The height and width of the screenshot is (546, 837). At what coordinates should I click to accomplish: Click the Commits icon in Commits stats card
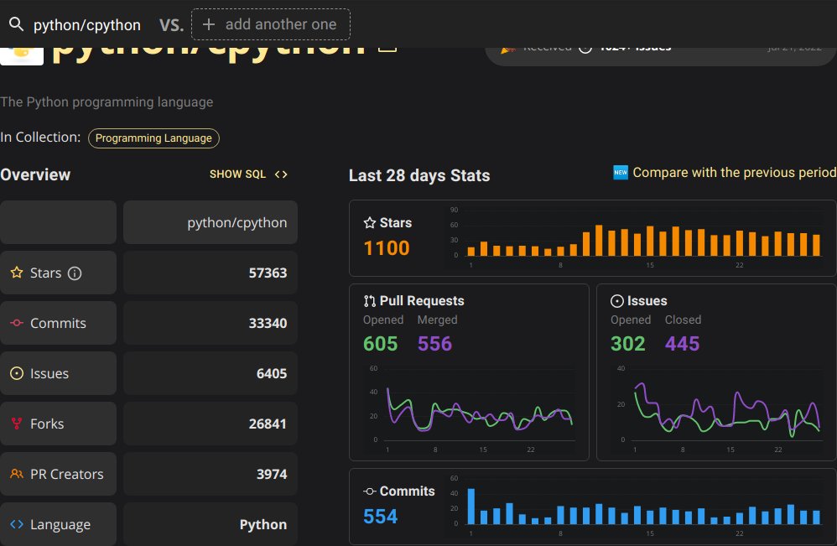pos(370,491)
